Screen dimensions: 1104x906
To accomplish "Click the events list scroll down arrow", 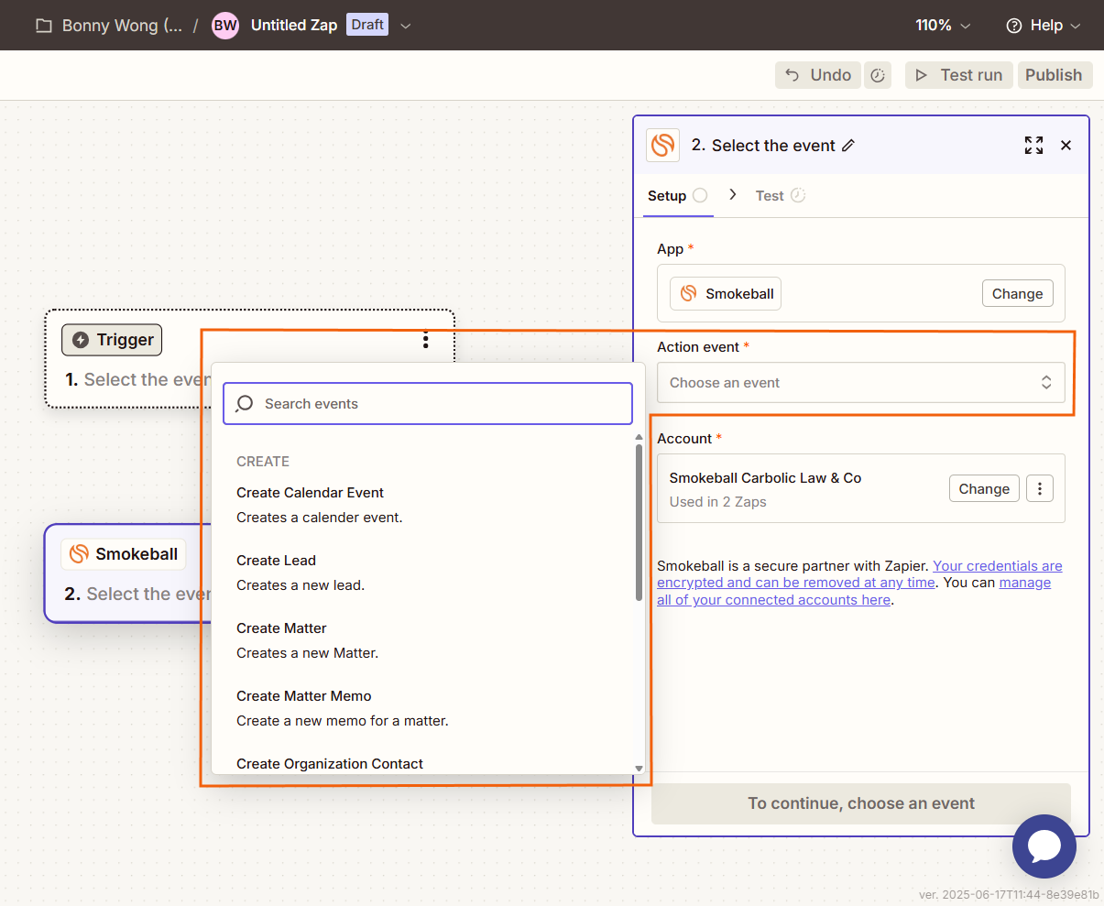I will point(639,769).
